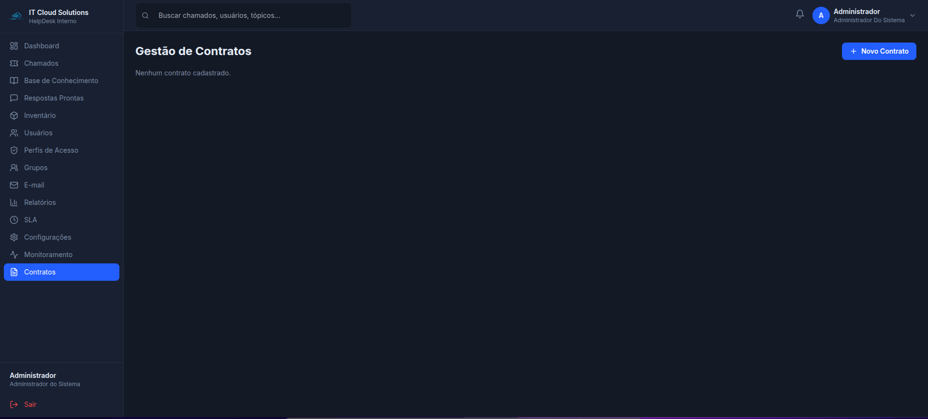The width and height of the screenshot is (928, 419).
Task: Click the Relatórios bar chart icon
Action: tap(14, 202)
